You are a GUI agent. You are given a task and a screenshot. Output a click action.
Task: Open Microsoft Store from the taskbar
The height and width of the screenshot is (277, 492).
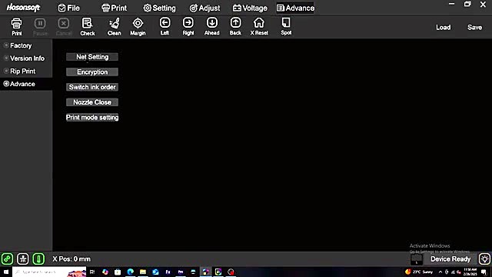(118, 272)
